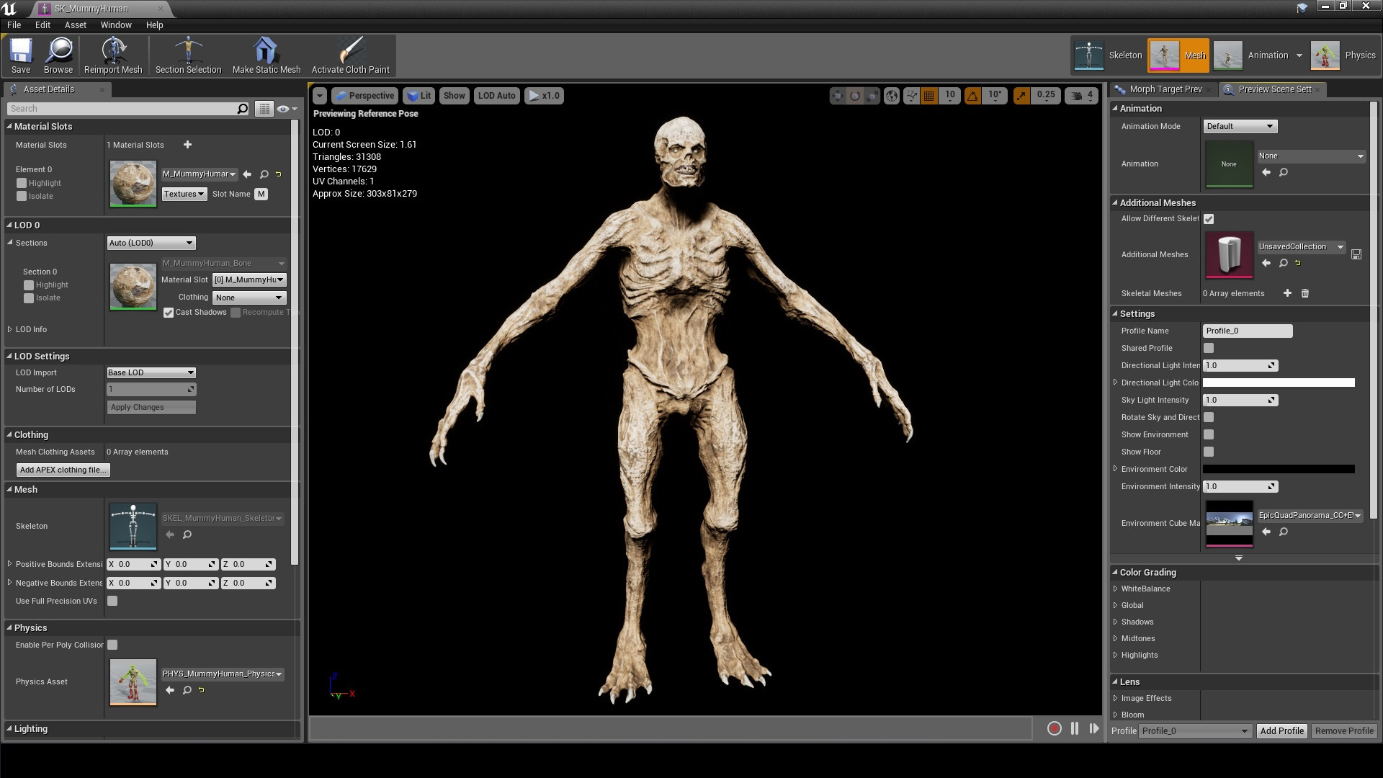
Task: Save the skeletal mesh asset
Action: pyautogui.click(x=21, y=55)
